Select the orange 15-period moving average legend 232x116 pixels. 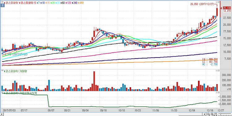pyautogui.click(x=48, y=3)
